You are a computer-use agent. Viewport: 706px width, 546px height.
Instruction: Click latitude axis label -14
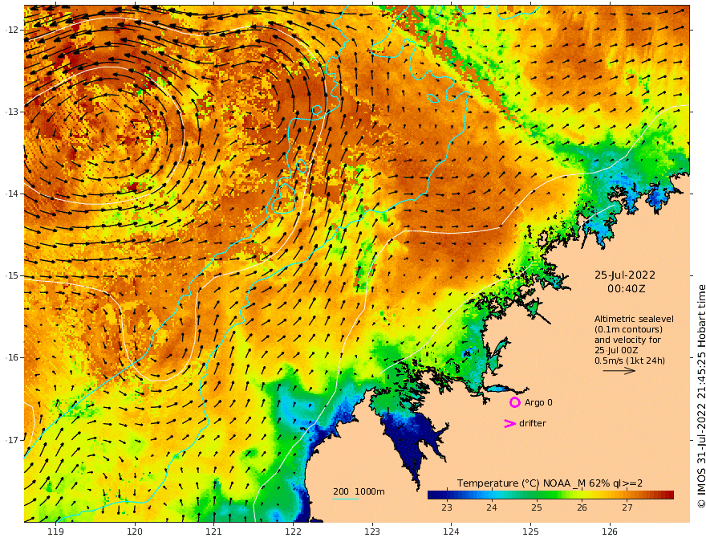[x=12, y=194]
